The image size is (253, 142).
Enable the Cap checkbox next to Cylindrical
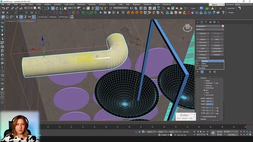pos(214,83)
